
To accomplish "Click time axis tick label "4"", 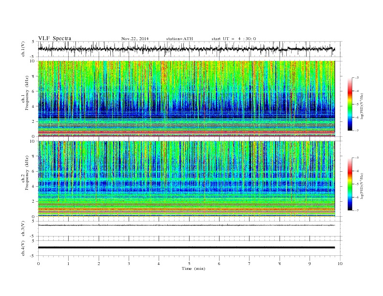I will tap(159, 264).
